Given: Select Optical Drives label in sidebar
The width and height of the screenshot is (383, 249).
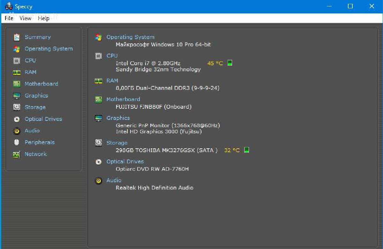Looking at the screenshot, I should pos(43,119).
